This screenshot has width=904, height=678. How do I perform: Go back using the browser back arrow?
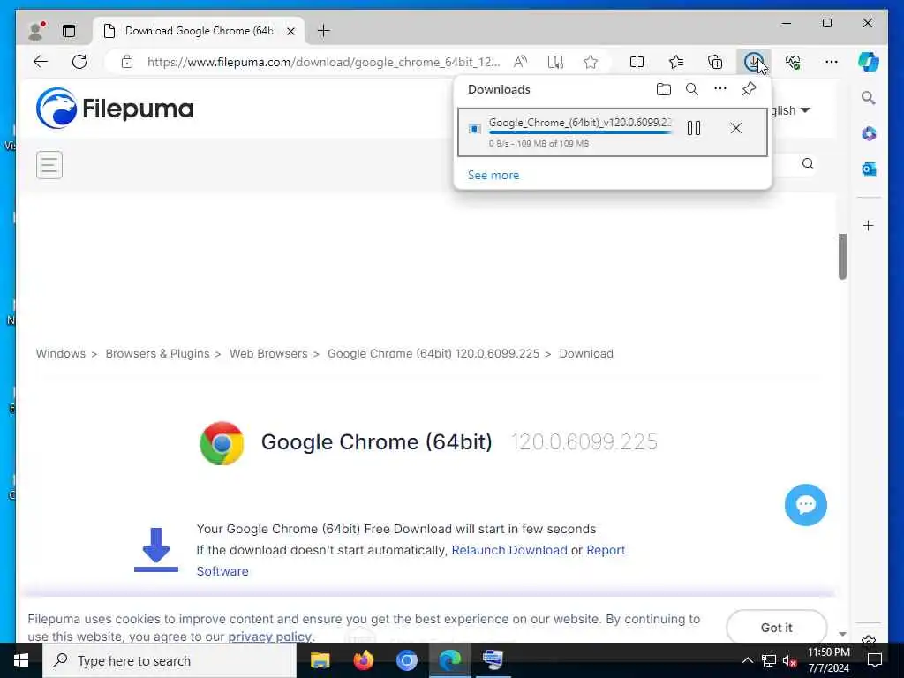pyautogui.click(x=41, y=62)
